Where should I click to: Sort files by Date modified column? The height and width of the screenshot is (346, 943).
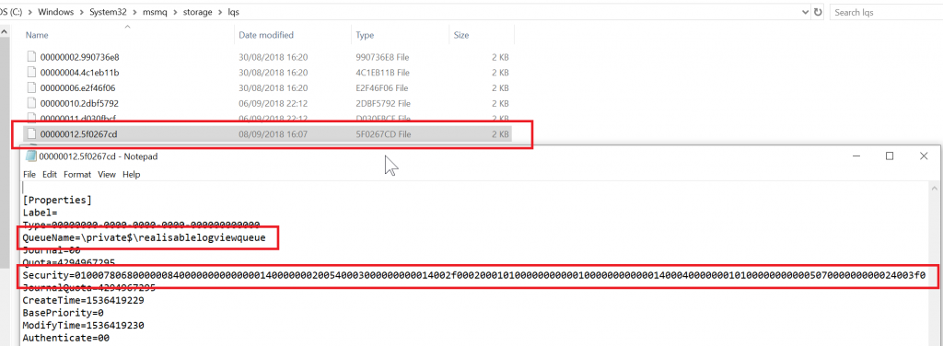(266, 35)
